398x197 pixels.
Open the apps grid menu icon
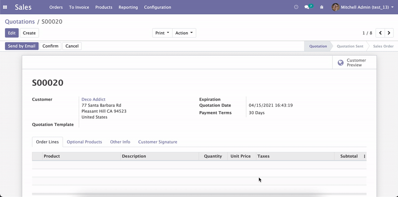(5, 7)
